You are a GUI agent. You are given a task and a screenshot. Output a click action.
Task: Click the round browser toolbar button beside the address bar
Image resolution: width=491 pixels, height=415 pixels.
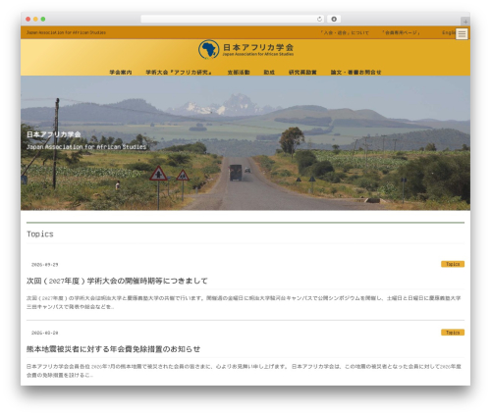[334, 20]
